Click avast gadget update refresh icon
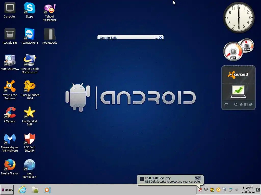 (x=236, y=104)
